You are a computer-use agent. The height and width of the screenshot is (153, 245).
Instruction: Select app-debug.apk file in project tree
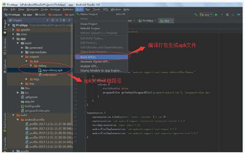pyautogui.click(x=52, y=70)
